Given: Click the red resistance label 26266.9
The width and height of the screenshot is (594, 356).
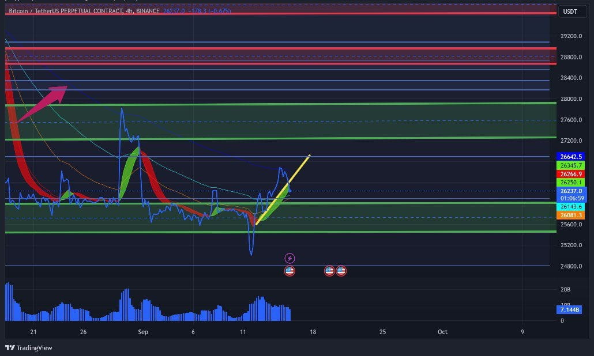Looking at the screenshot, I should pyautogui.click(x=571, y=173).
